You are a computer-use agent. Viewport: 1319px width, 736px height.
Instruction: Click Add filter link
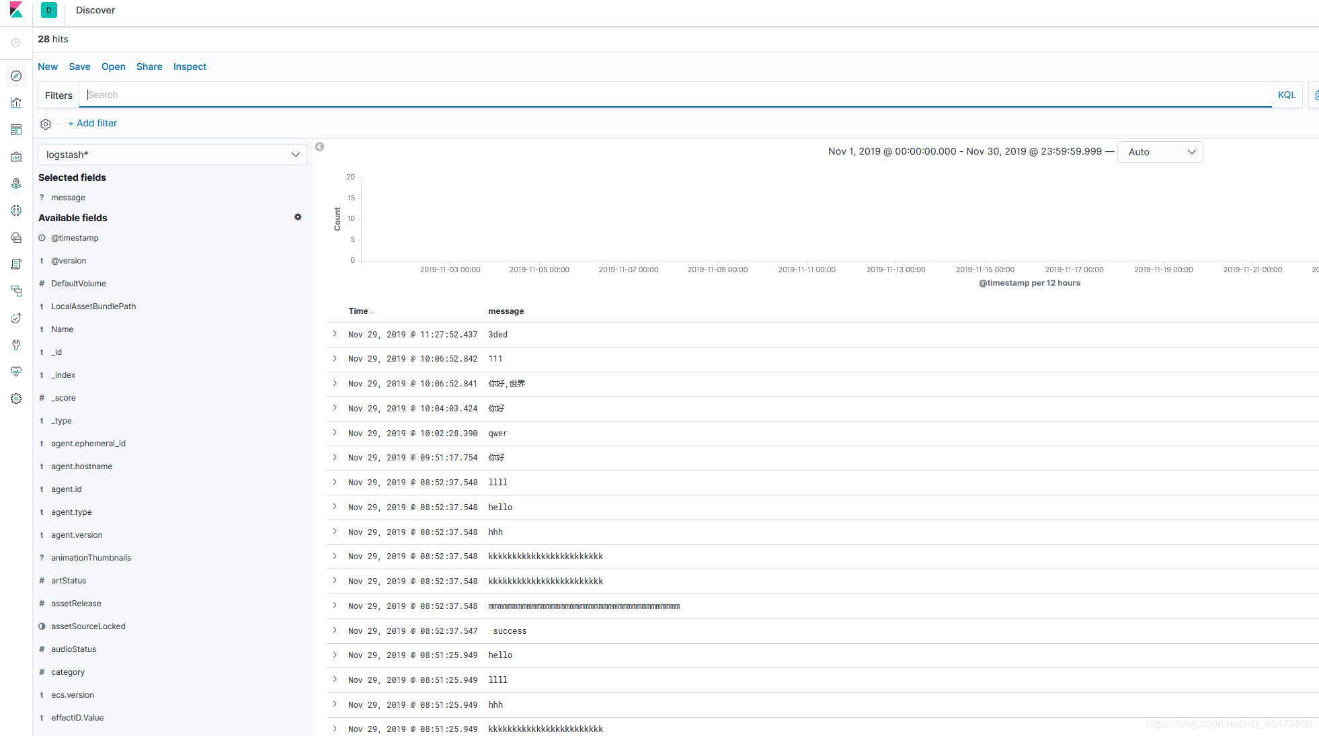click(93, 123)
